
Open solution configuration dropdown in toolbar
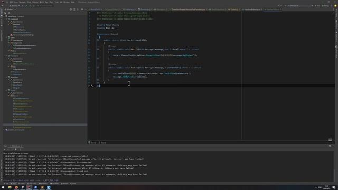(x=15, y=6)
